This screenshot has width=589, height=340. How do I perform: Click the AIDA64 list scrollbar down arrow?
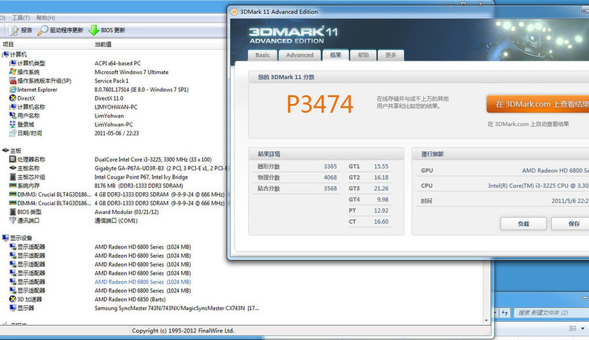487,321
